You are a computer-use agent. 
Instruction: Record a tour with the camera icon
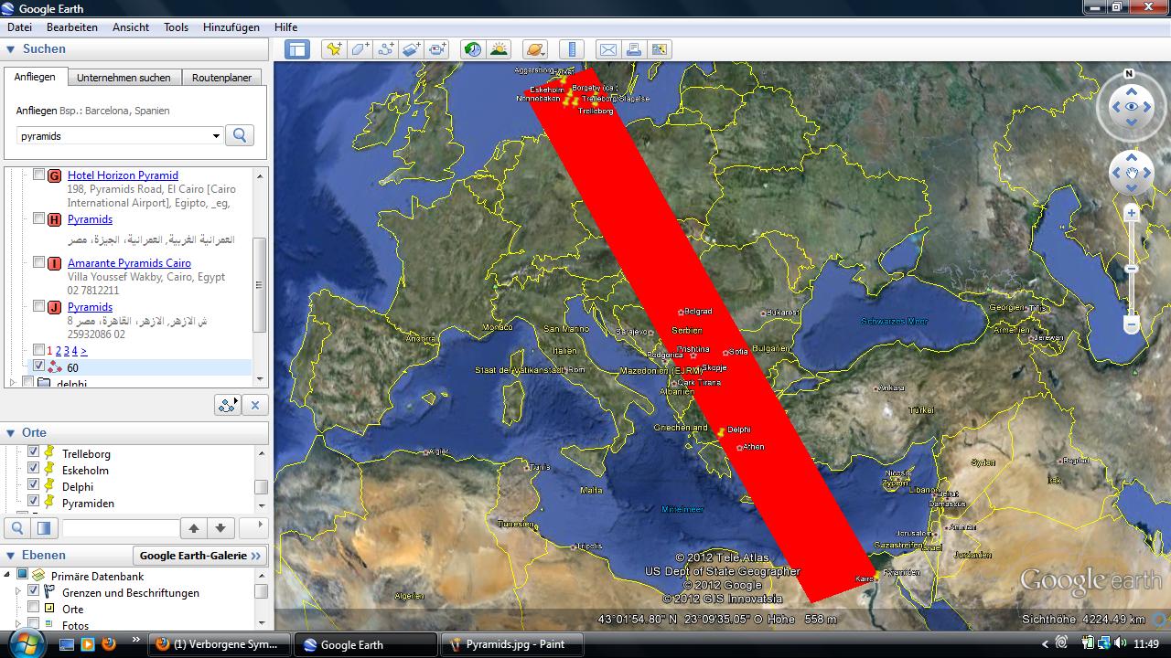click(437, 49)
